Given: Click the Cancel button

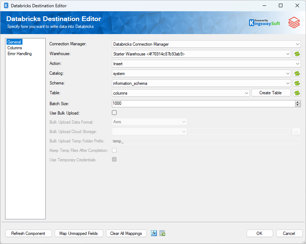Looking at the screenshot, I should 289,233.
